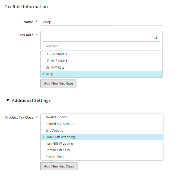Select Printed Gift Card tax class
Screen dimensions: 181x176
coord(58,150)
